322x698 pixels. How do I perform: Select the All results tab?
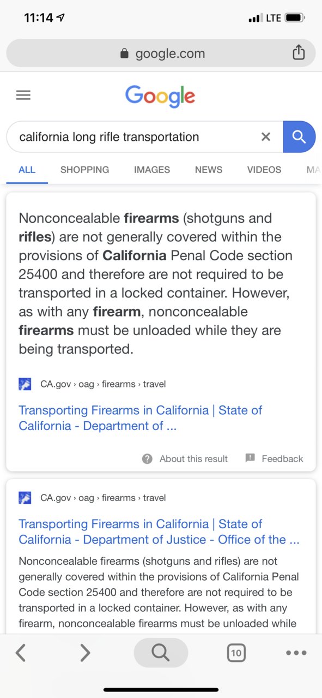pyautogui.click(x=27, y=170)
